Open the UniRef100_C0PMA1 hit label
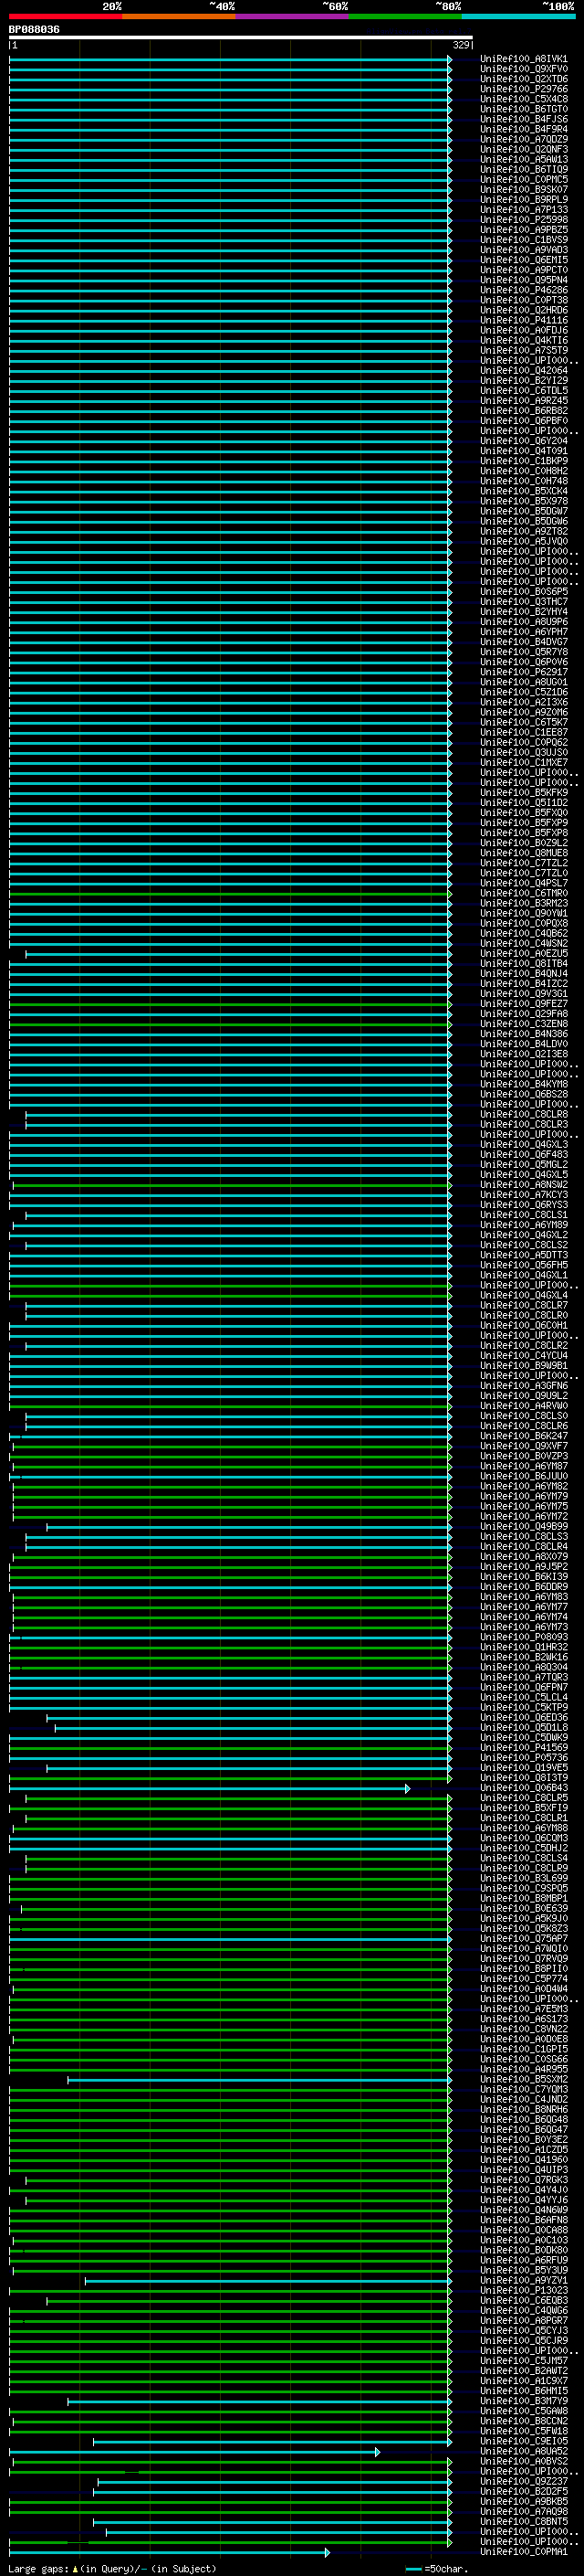This screenshot has width=584, height=2576. pyautogui.click(x=523, y=2552)
